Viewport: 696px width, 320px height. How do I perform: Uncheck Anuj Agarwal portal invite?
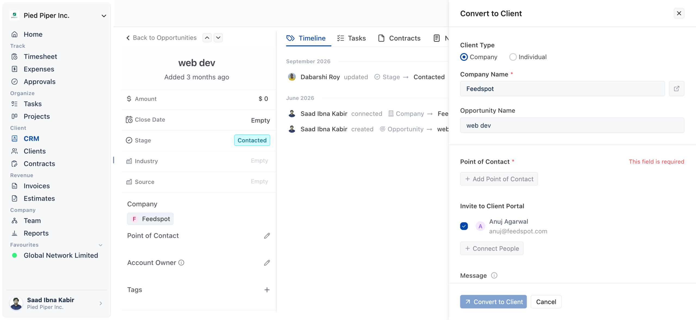click(x=464, y=226)
